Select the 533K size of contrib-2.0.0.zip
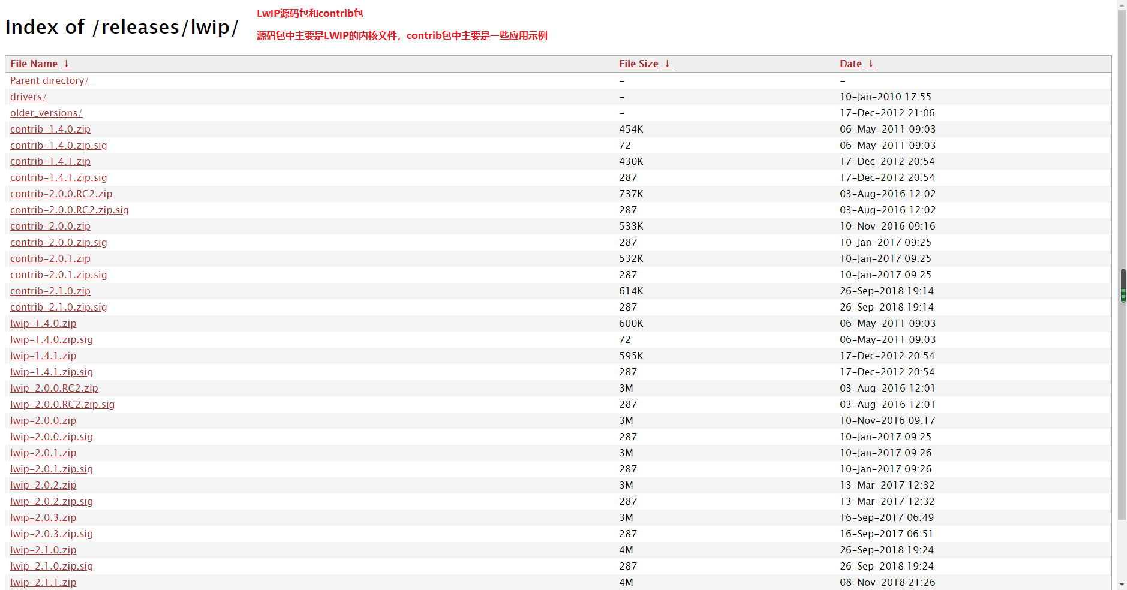 coord(631,226)
